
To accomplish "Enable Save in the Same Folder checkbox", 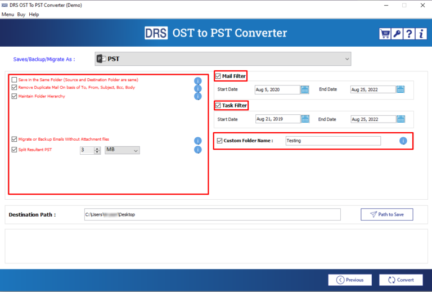I will pyautogui.click(x=15, y=80).
